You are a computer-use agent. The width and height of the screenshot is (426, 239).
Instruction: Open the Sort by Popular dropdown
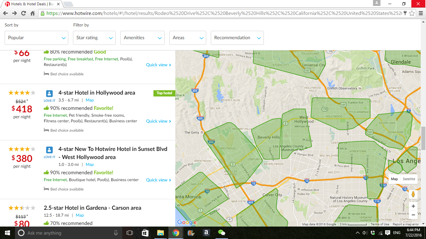[36, 38]
